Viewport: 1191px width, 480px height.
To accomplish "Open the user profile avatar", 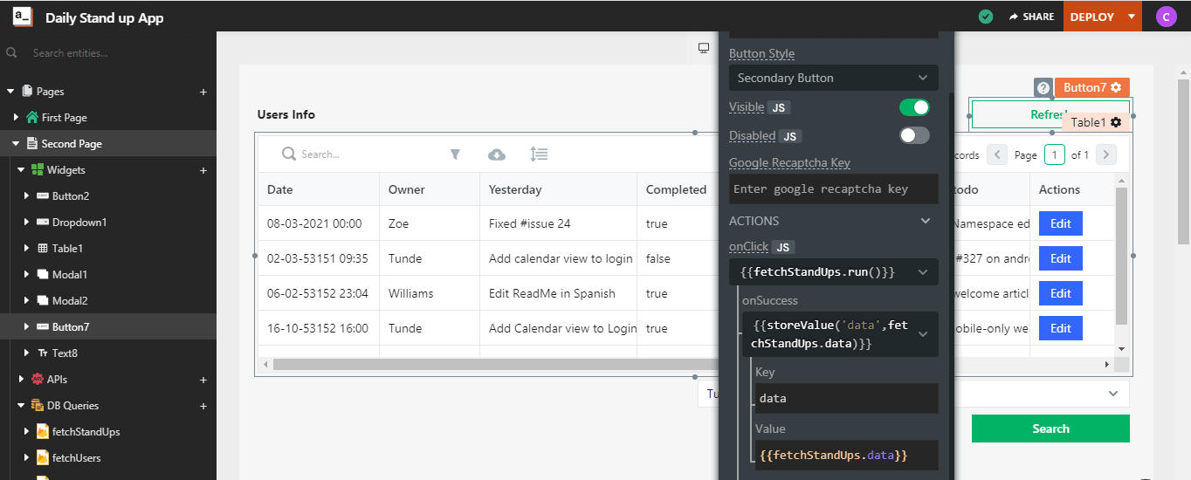I will [1166, 17].
